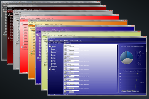
Task: Open the File menu in the pink window
Action: click(x=21, y=17)
